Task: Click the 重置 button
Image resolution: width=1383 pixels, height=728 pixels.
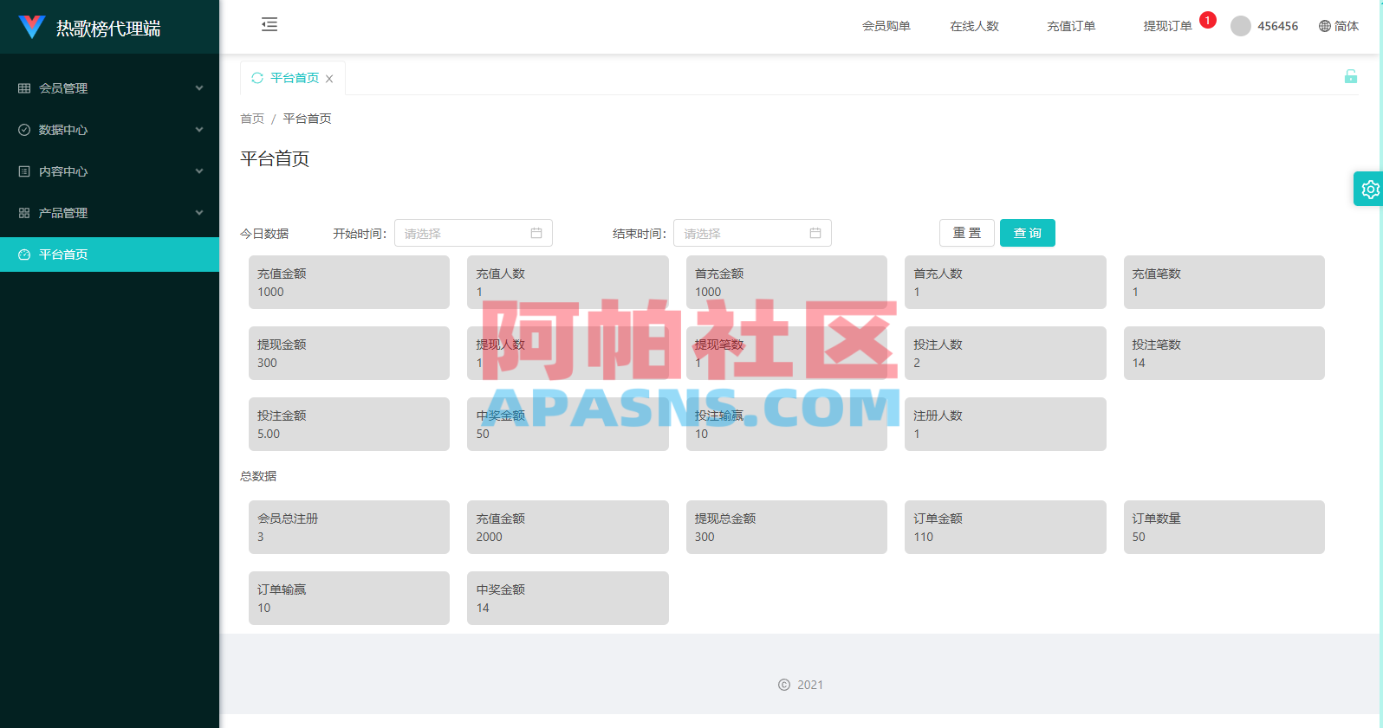Action: [967, 233]
